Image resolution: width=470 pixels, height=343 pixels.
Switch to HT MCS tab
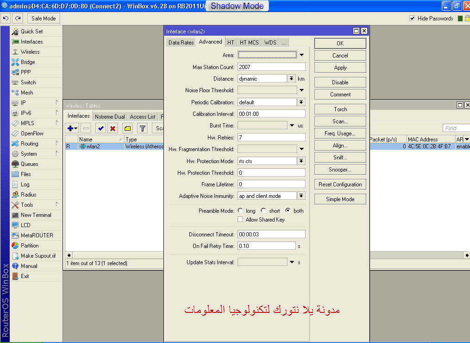click(249, 43)
